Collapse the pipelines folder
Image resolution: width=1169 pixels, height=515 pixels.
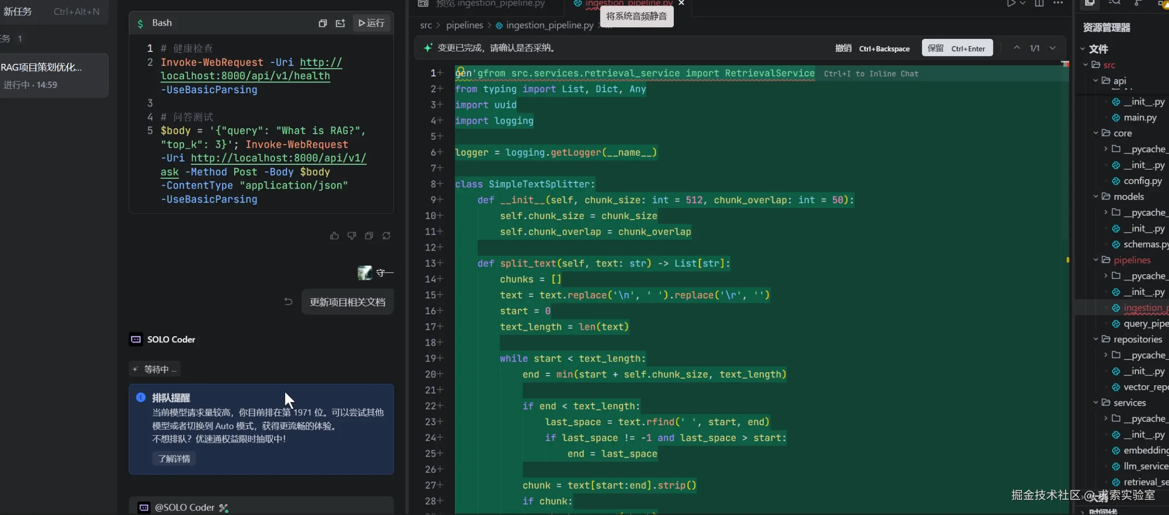pyautogui.click(x=1096, y=260)
